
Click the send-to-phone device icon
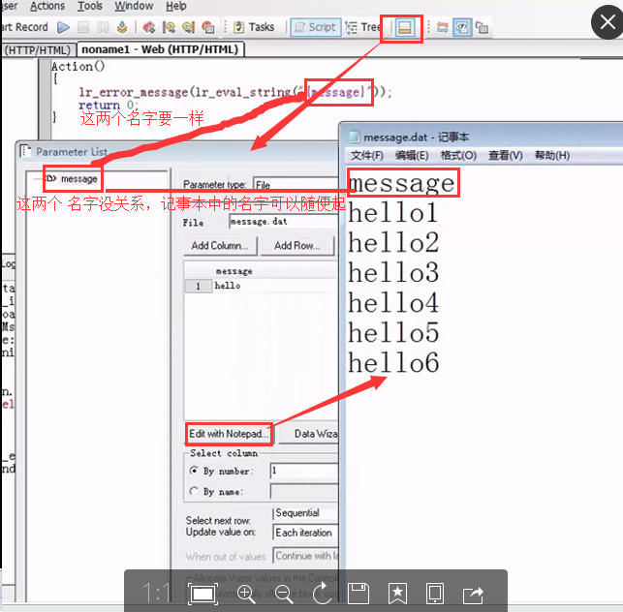click(435, 594)
